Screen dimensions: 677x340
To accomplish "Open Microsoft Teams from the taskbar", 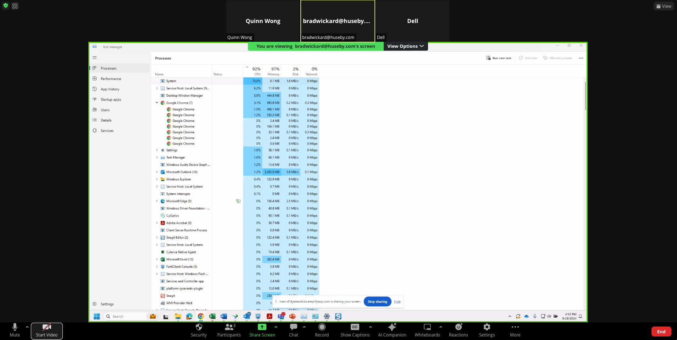I will (x=281, y=316).
